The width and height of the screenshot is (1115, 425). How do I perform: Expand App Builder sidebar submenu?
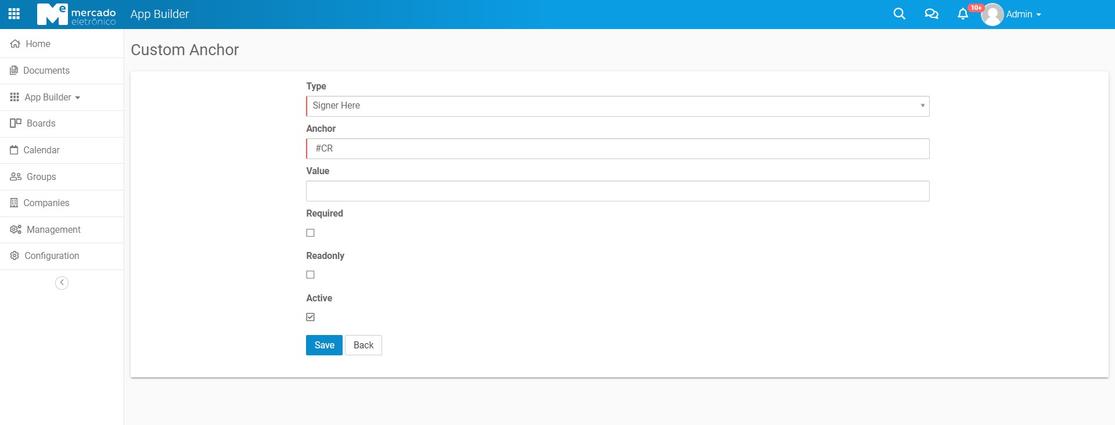(x=52, y=98)
